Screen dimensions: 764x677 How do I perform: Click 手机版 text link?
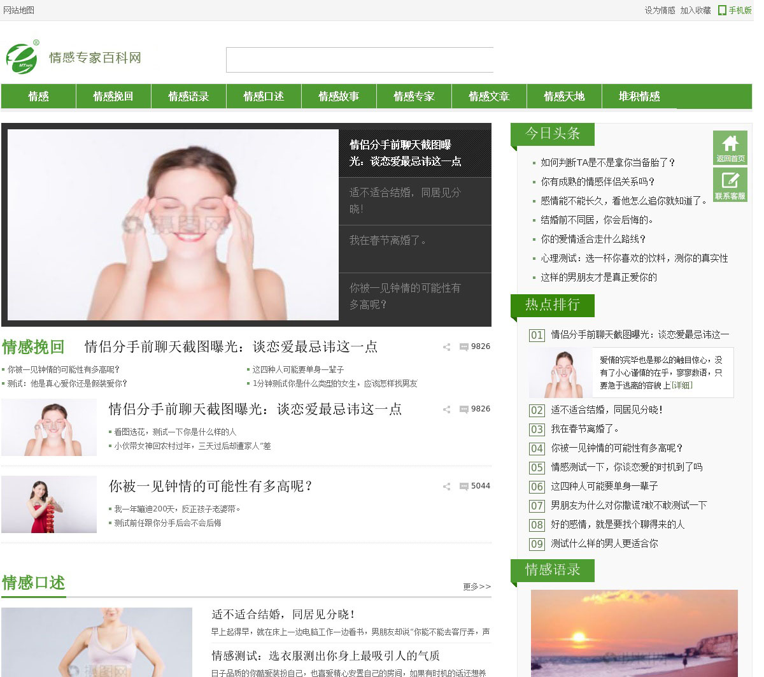[x=740, y=10]
